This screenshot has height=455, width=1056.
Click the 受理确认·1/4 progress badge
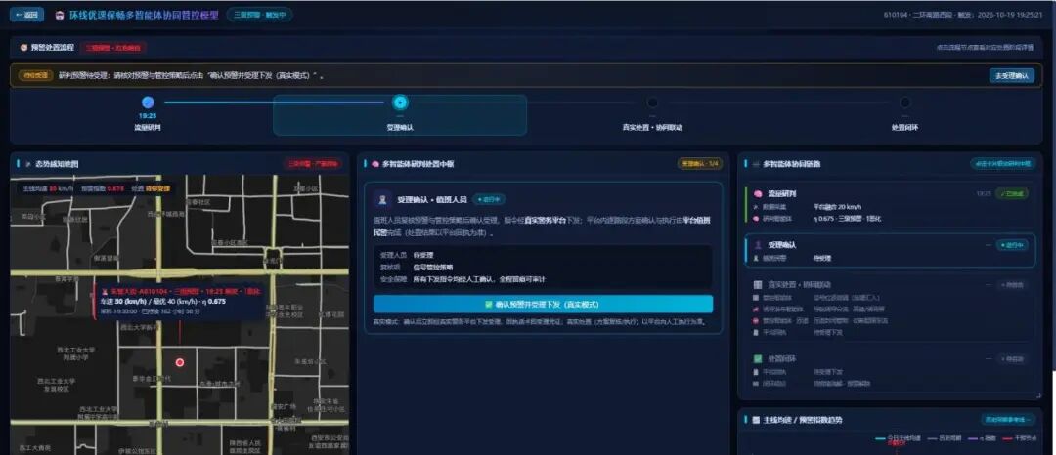click(700, 163)
